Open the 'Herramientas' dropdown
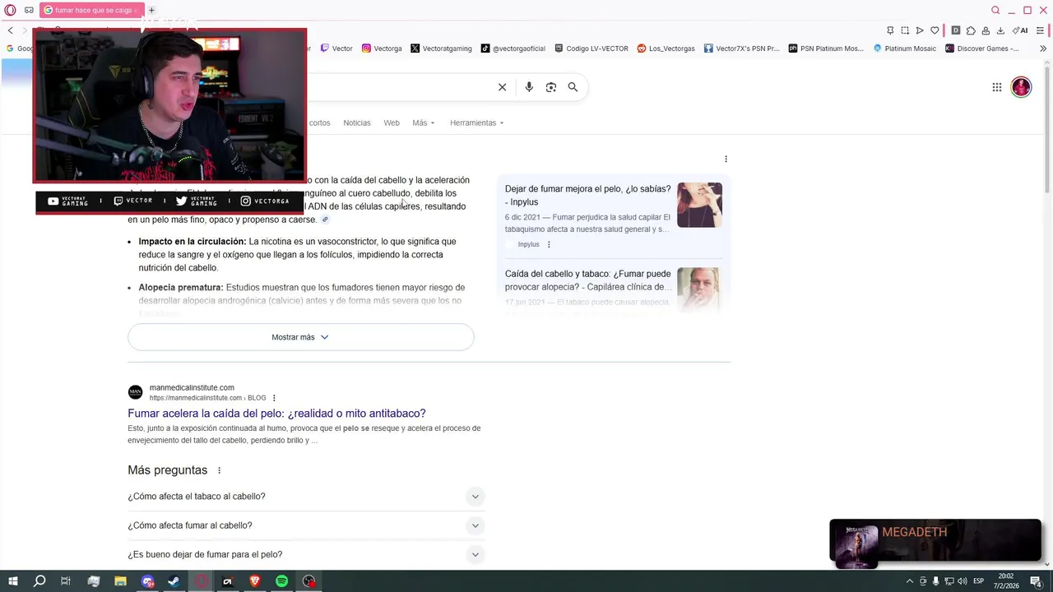This screenshot has height=592, width=1053. pos(476,123)
